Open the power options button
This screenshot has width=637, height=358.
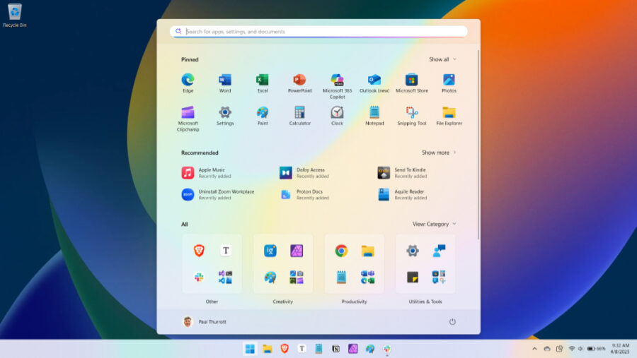452,321
